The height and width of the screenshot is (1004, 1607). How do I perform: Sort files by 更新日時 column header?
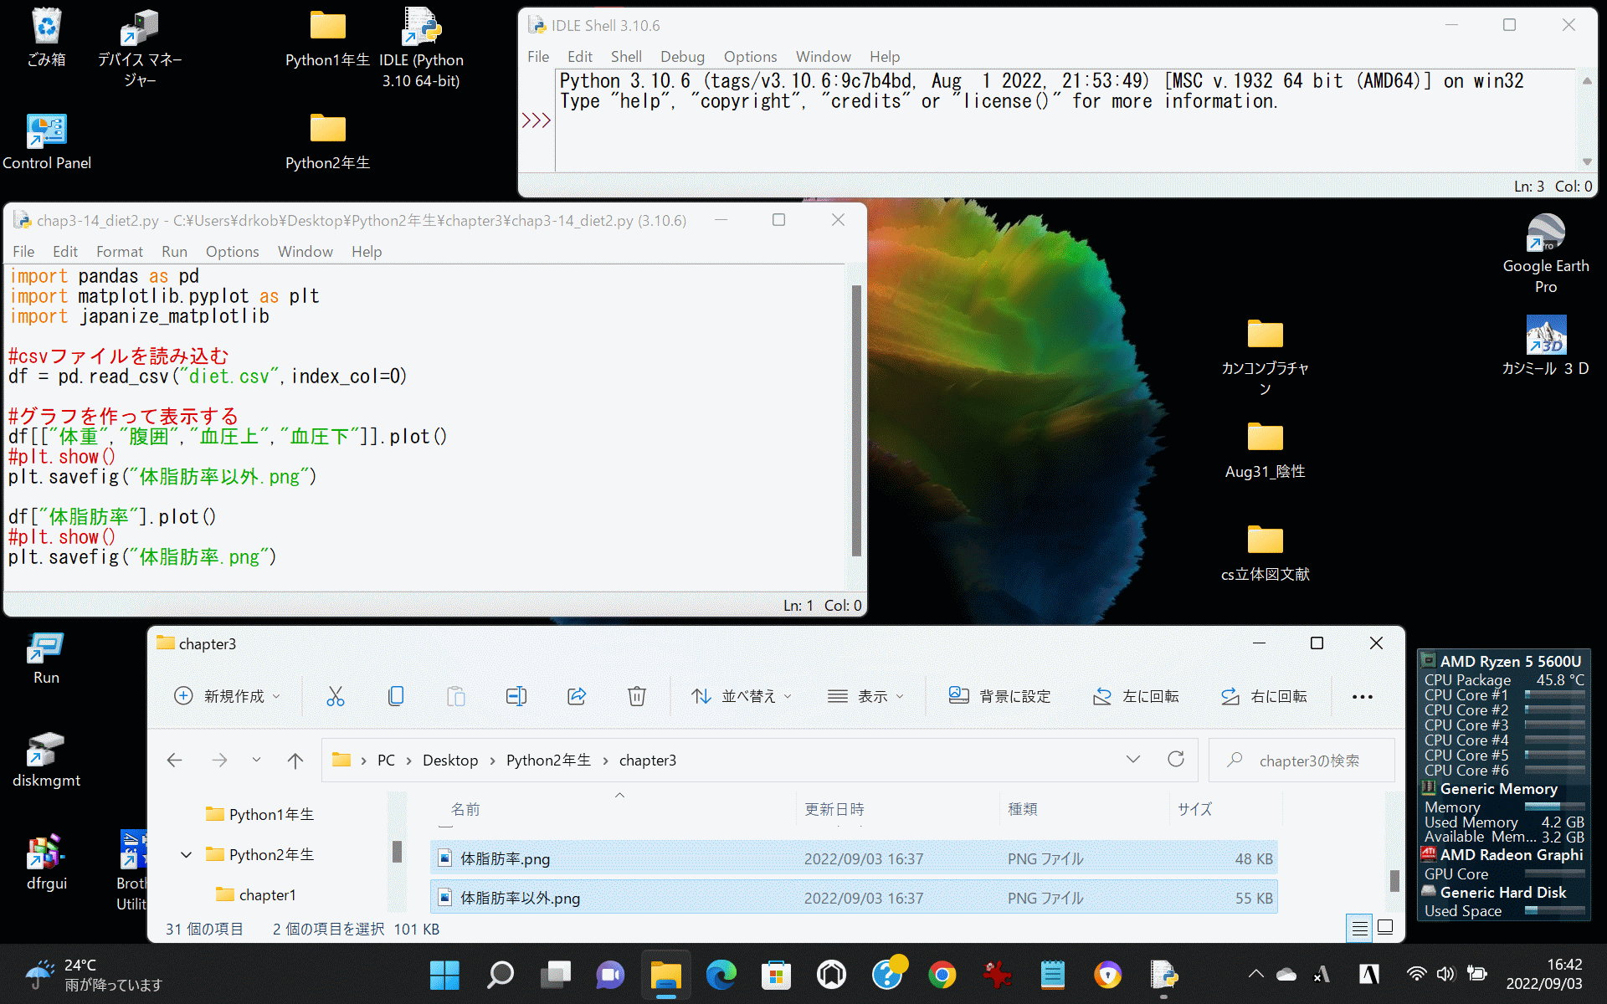pyautogui.click(x=834, y=809)
